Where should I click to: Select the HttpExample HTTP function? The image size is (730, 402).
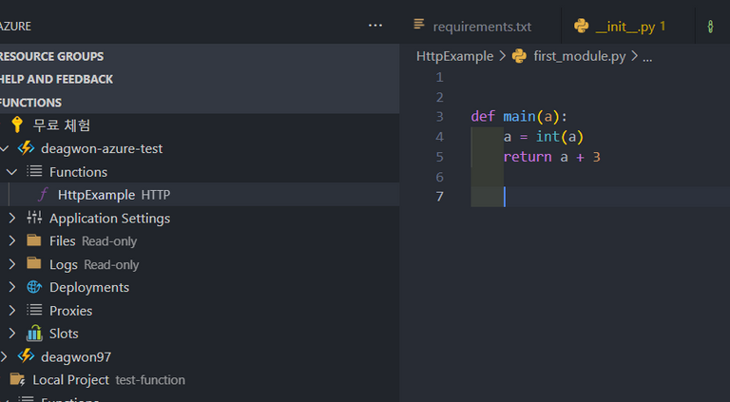[200, 195]
